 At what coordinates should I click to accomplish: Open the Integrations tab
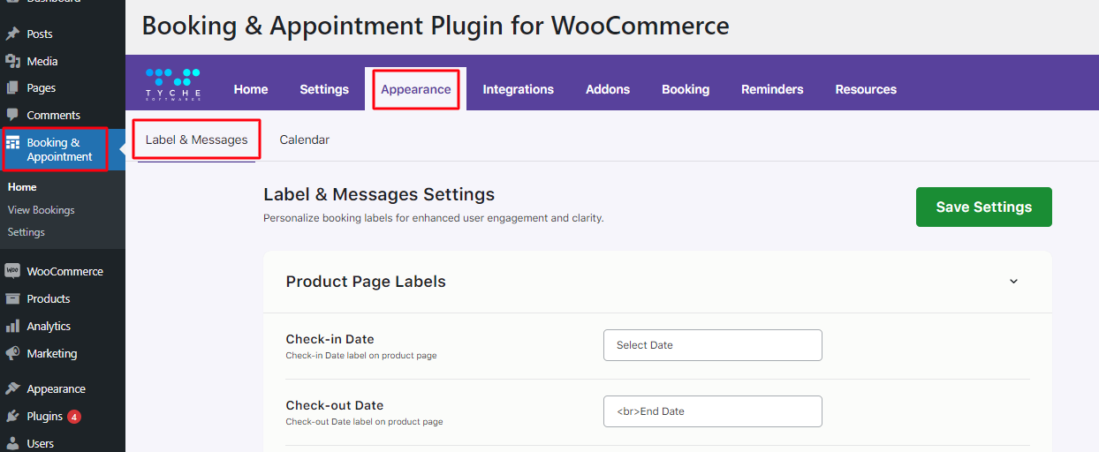click(x=519, y=89)
